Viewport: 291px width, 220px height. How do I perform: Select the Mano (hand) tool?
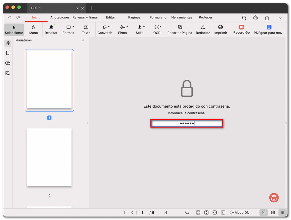pyautogui.click(x=33, y=29)
